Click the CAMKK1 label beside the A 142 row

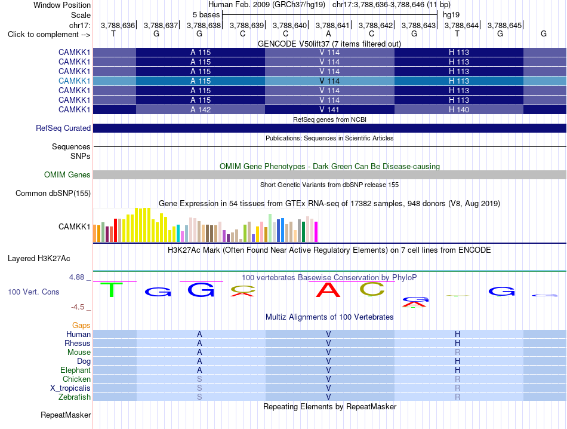[x=74, y=110]
